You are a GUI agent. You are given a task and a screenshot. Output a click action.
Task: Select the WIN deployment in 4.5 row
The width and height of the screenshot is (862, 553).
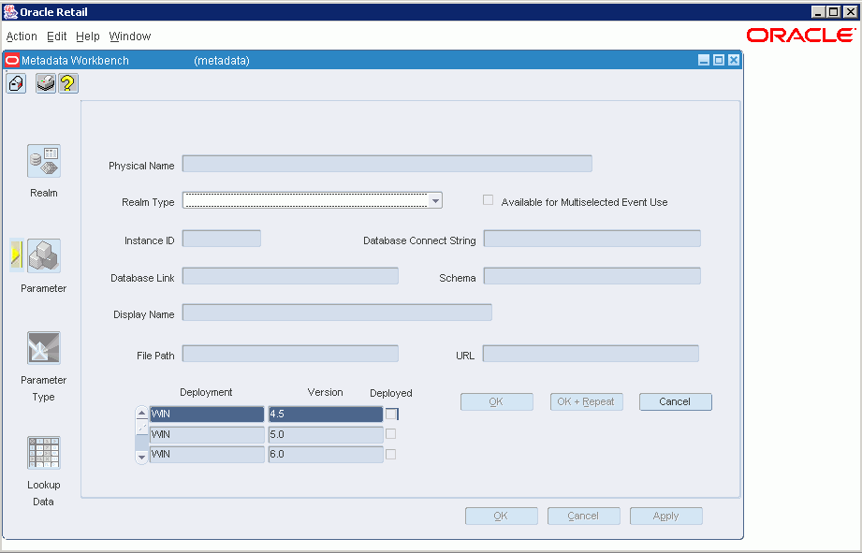(207, 414)
